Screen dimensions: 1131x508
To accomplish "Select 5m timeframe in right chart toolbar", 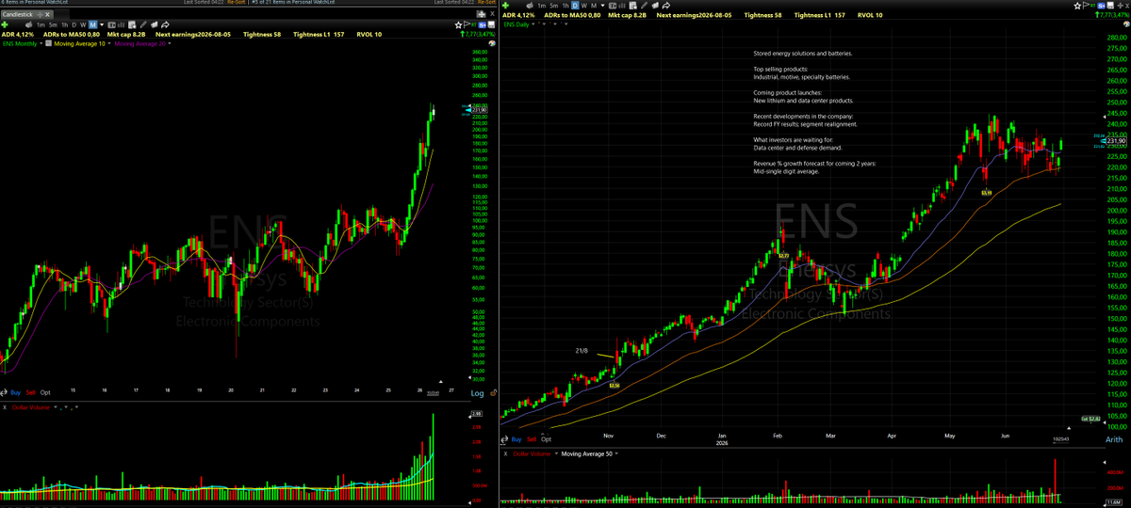I will coord(553,6).
